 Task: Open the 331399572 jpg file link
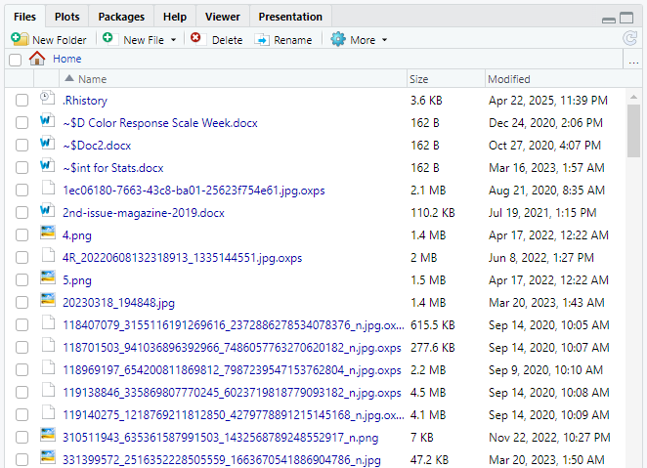pos(222,460)
